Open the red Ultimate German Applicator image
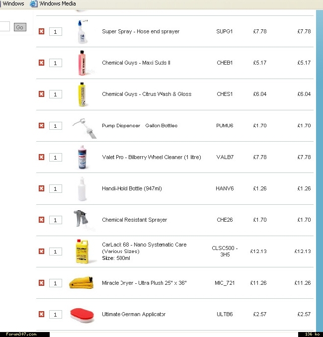323x337 pixels. pos(82,315)
